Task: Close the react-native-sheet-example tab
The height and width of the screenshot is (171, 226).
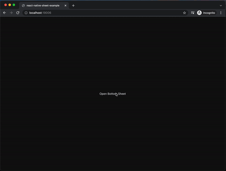Action: coord(66,6)
